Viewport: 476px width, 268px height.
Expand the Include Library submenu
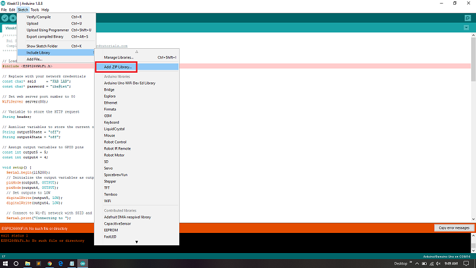click(x=57, y=52)
